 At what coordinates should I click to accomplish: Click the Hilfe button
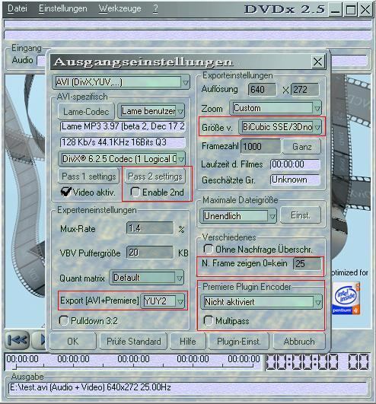click(187, 341)
